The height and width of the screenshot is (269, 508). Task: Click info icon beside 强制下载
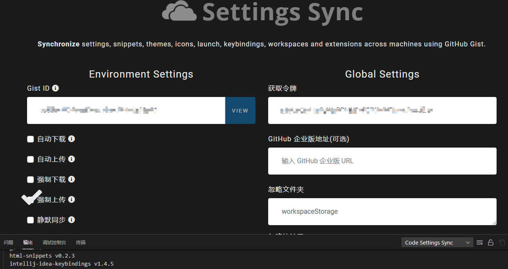tap(71, 179)
